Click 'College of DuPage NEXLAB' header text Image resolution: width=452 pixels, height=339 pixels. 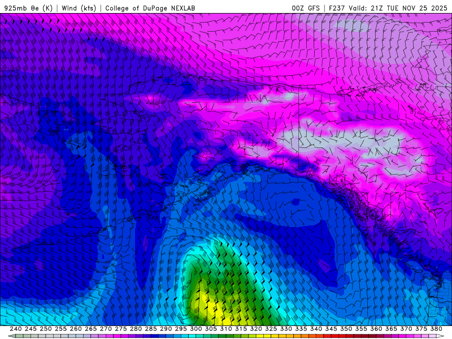point(150,8)
